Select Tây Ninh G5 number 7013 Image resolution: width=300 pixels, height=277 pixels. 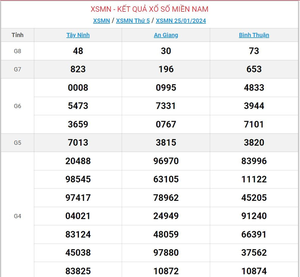(78, 143)
